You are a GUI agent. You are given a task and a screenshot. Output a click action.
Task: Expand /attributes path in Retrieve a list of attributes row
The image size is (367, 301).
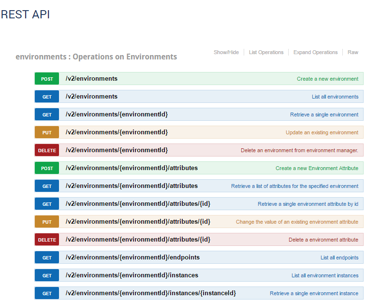[x=132, y=186]
